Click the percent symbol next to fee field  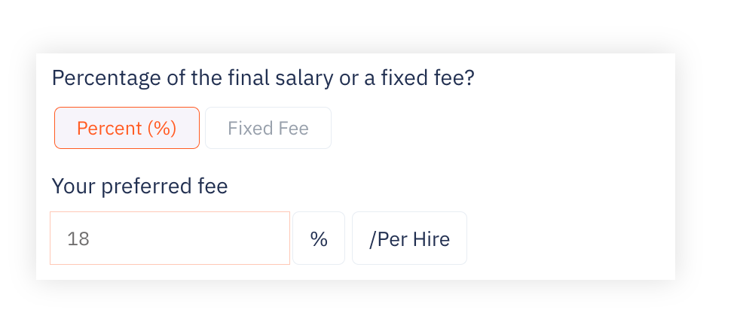(319, 238)
